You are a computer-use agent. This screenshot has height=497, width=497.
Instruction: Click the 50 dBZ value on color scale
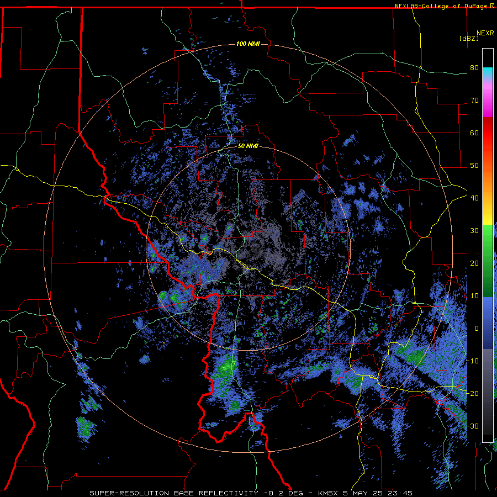pyautogui.click(x=474, y=166)
